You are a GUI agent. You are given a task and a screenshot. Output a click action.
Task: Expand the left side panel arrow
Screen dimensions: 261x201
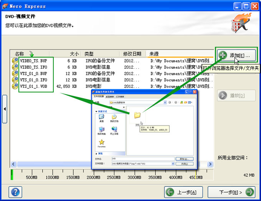[x=5, y=109]
